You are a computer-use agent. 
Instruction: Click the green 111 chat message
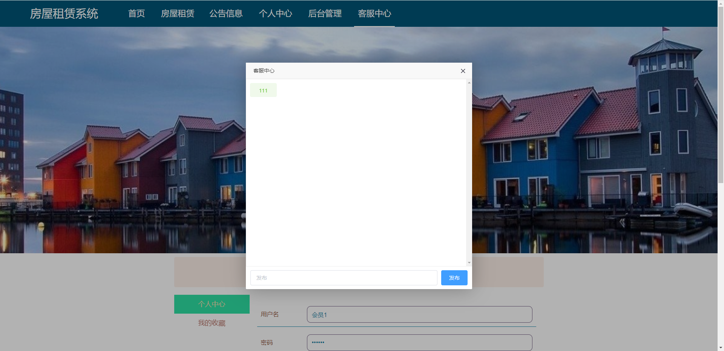tap(263, 91)
